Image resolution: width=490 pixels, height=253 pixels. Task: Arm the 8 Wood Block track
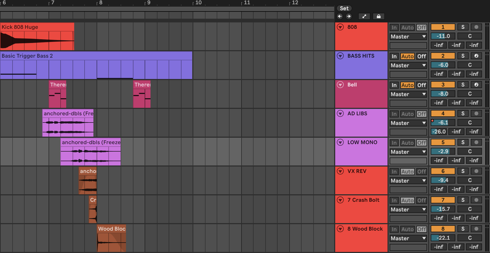click(x=476, y=229)
